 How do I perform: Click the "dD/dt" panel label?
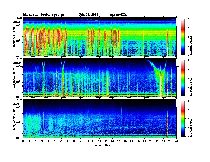[x=17, y=63]
